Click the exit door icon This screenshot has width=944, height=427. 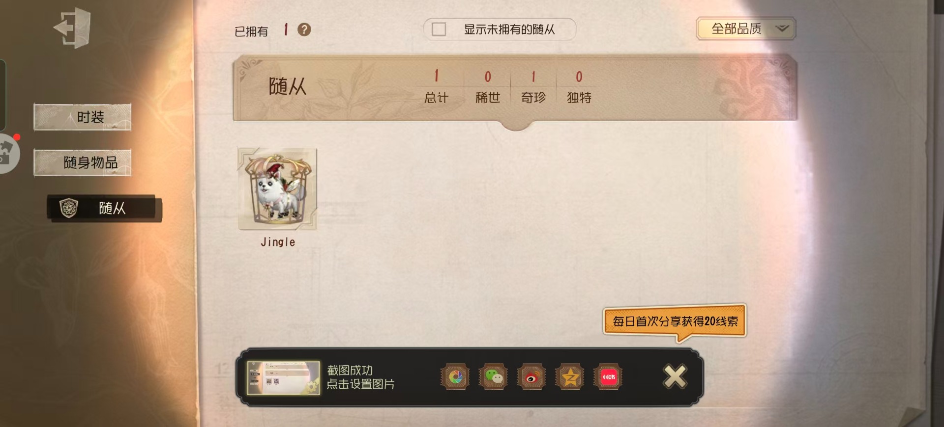tap(72, 27)
